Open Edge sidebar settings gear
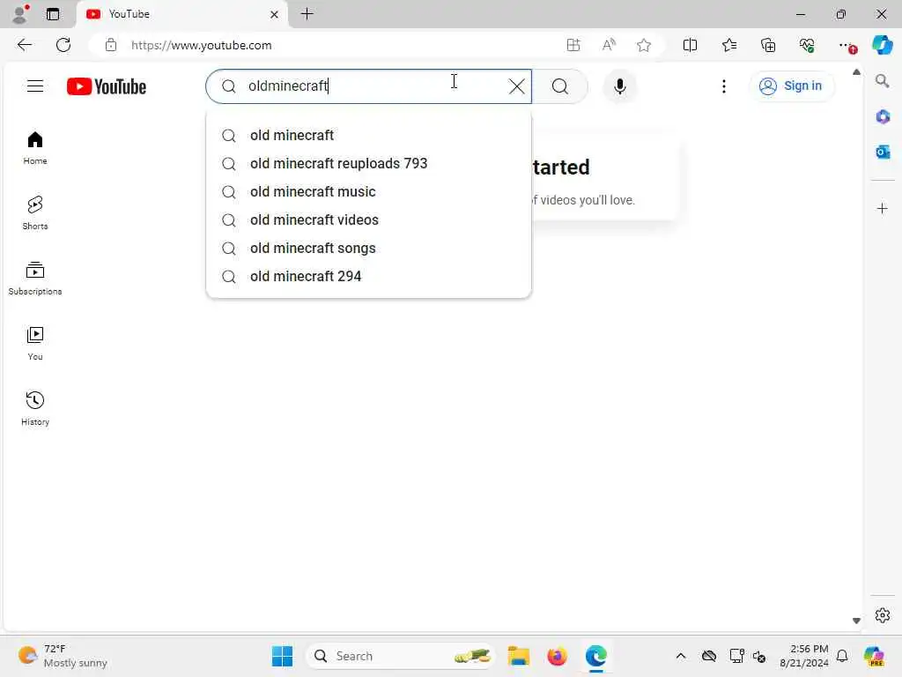Viewport: 902px width, 677px height. coord(883,615)
